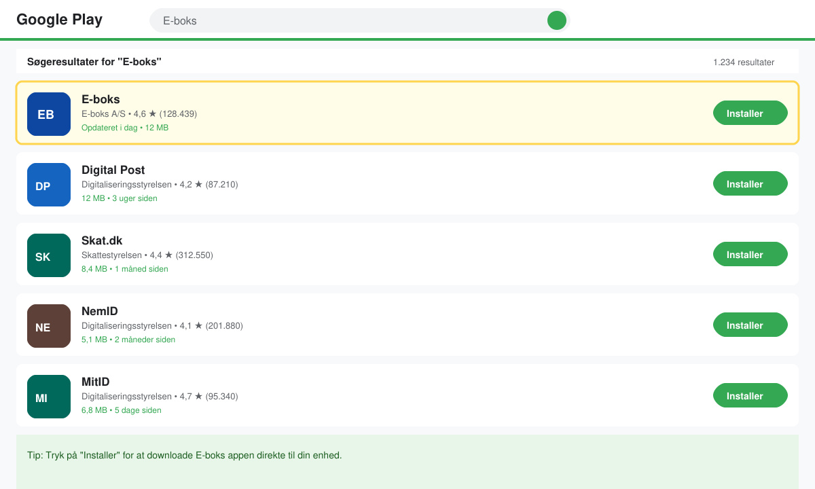Click NemID's Digitaliseringsstyrelsen 4,1 rating line

pyautogui.click(x=162, y=326)
